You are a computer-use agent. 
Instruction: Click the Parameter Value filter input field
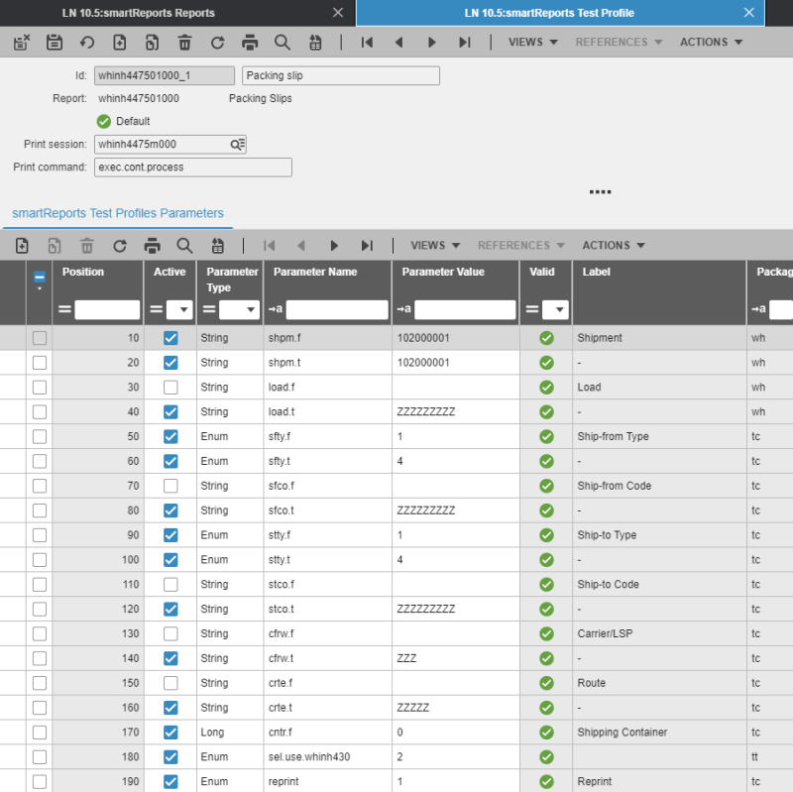465,309
